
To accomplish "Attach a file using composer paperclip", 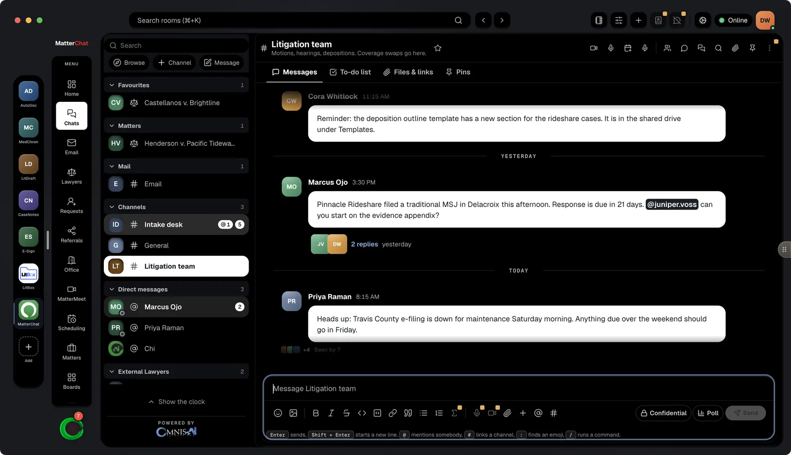I will 507,413.
